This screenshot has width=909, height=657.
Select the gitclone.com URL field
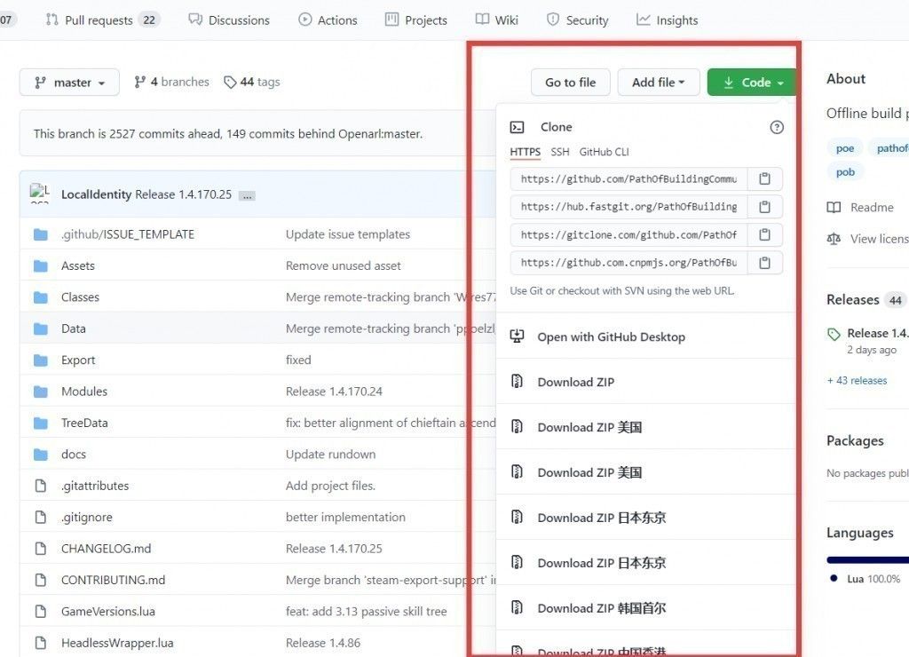point(629,234)
